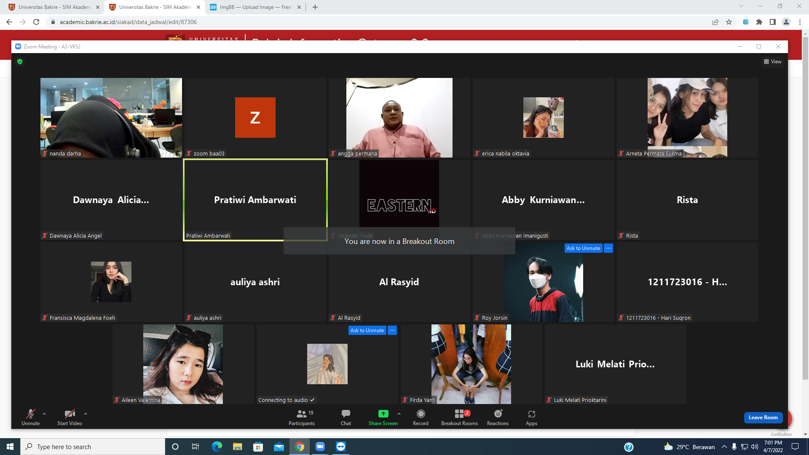The height and width of the screenshot is (455, 809).
Task: Select Aileen Valentina's video tile
Action: click(183, 364)
